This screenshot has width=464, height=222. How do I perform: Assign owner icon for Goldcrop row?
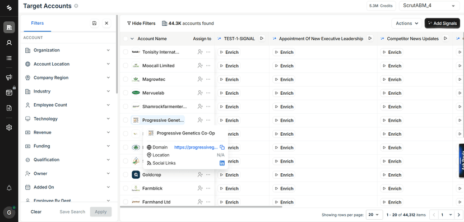pos(200,175)
